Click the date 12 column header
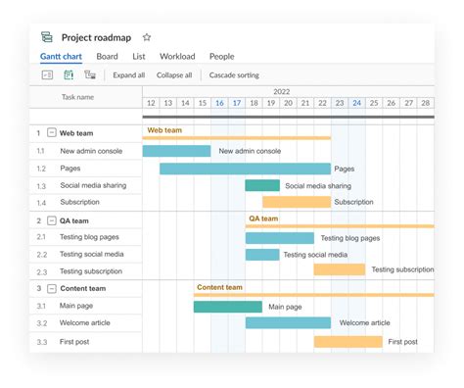 coord(151,103)
